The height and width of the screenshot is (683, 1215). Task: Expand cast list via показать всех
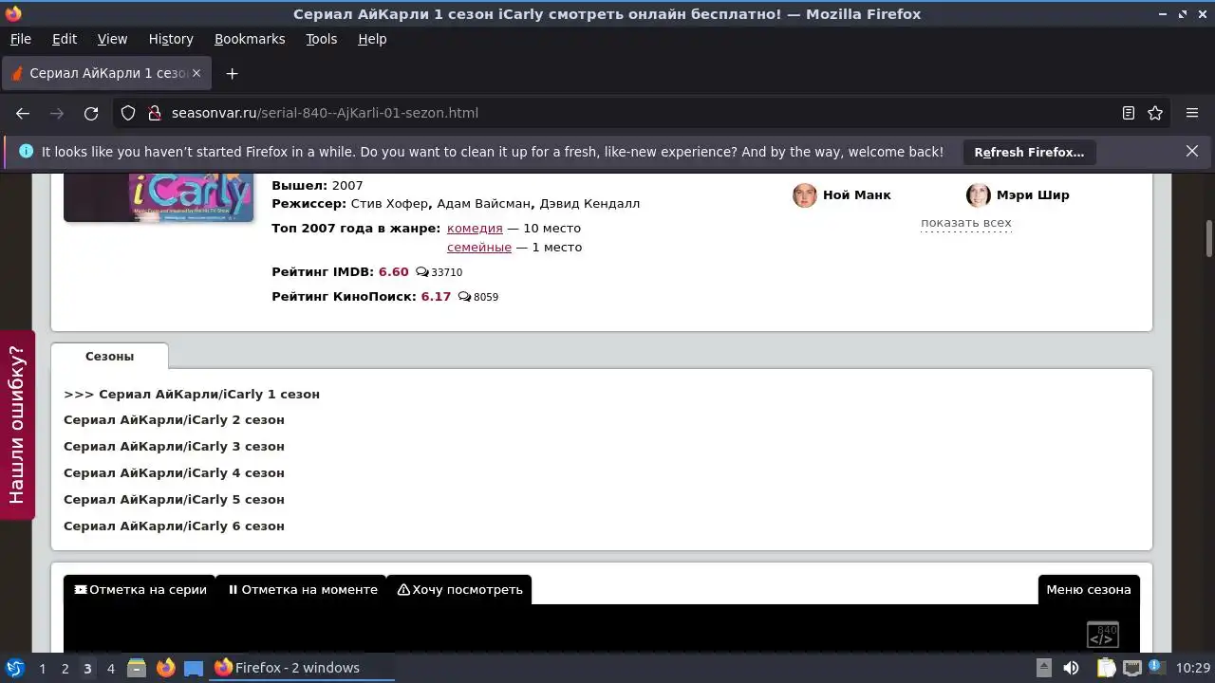(x=966, y=224)
